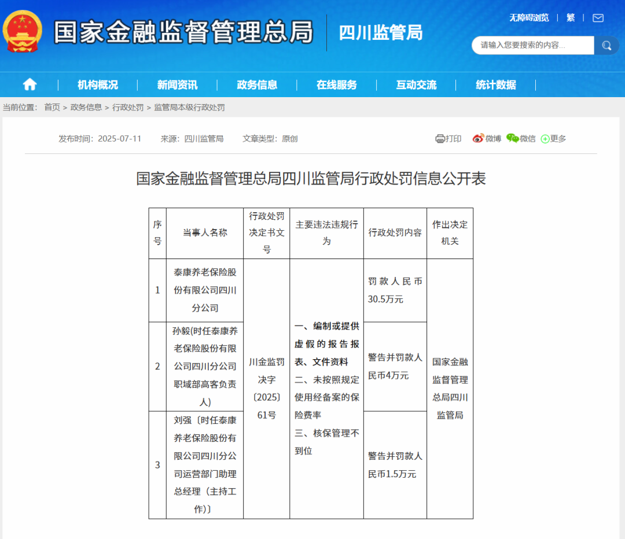Viewport: 625px width, 539px height.
Task: Click 政务信息 in the breadcrumb
Action: click(x=86, y=108)
